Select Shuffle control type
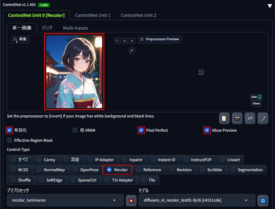275x209 pixels. 21,180
